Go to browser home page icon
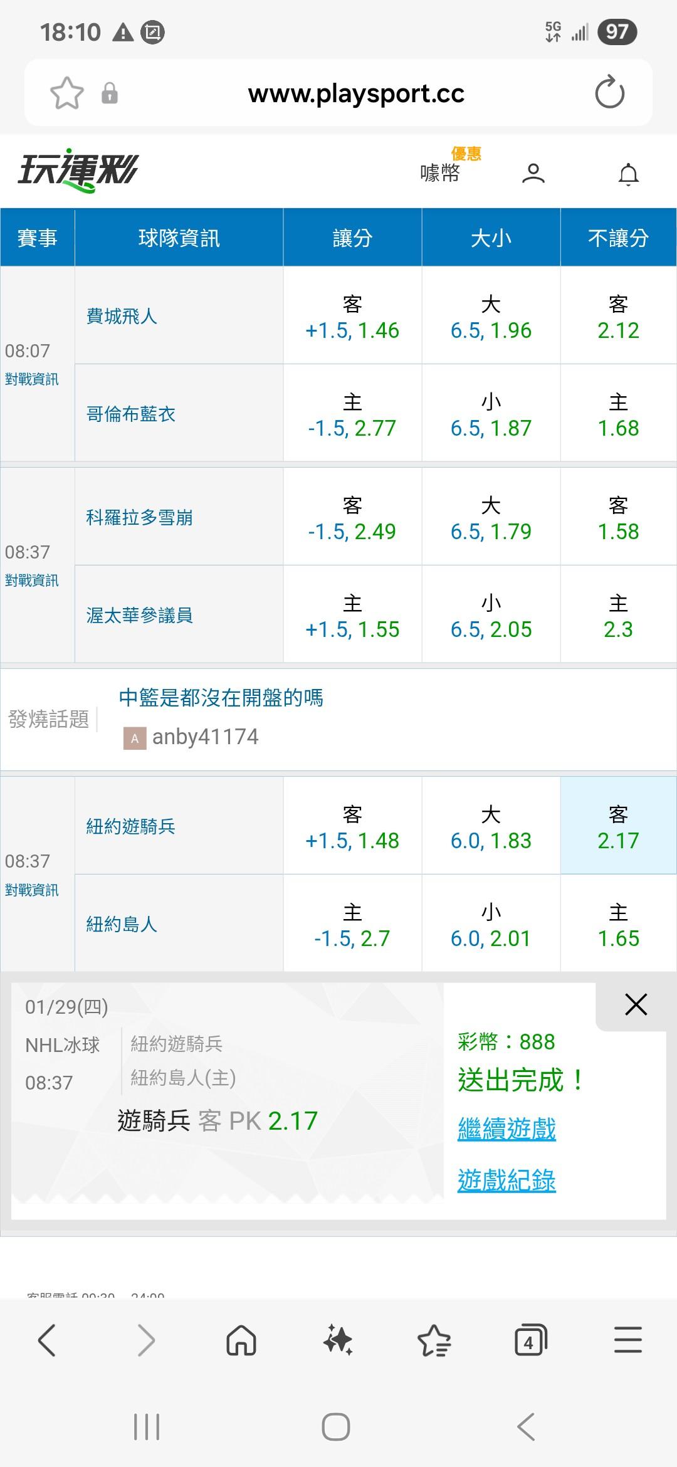This screenshot has height=1467, width=677. pos(241,1341)
